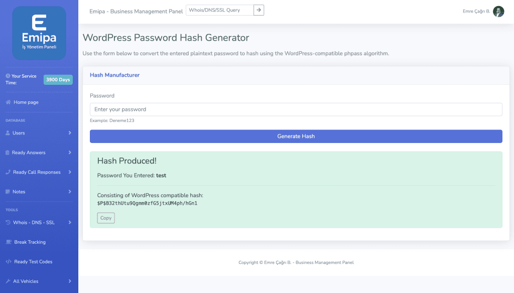514x293 pixels.
Task: Click the Whois history icon in sidebar
Action: [x=8, y=222]
